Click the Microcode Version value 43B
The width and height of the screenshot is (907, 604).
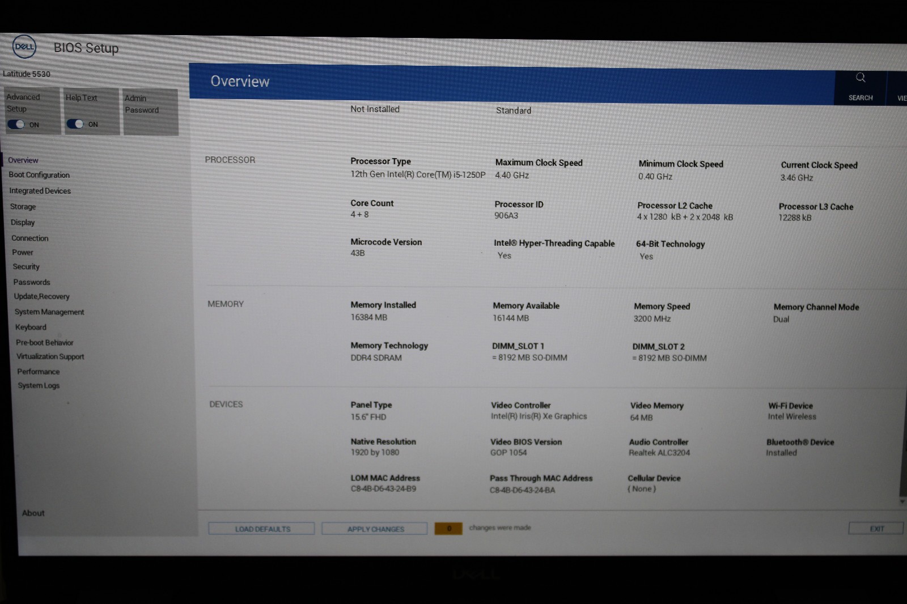pos(357,253)
